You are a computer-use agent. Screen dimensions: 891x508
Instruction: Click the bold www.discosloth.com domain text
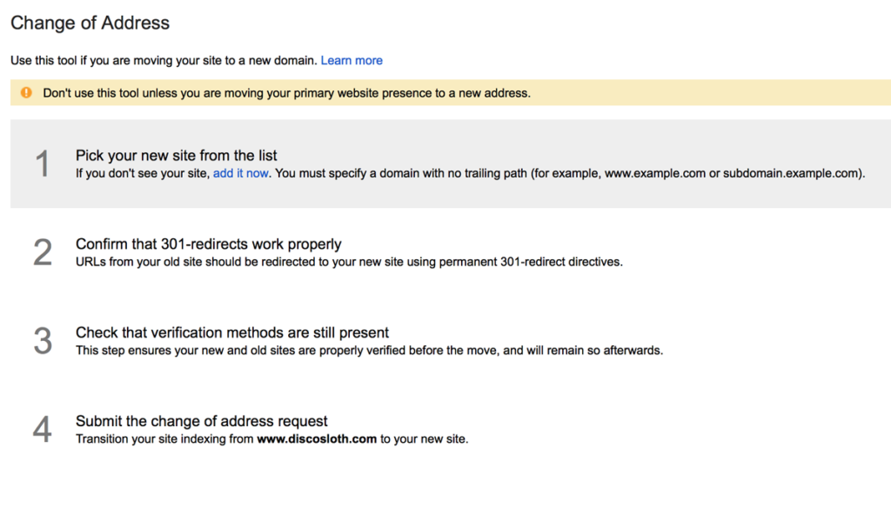317,439
